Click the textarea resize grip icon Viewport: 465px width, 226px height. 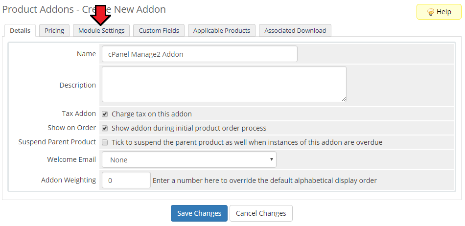coord(344,99)
